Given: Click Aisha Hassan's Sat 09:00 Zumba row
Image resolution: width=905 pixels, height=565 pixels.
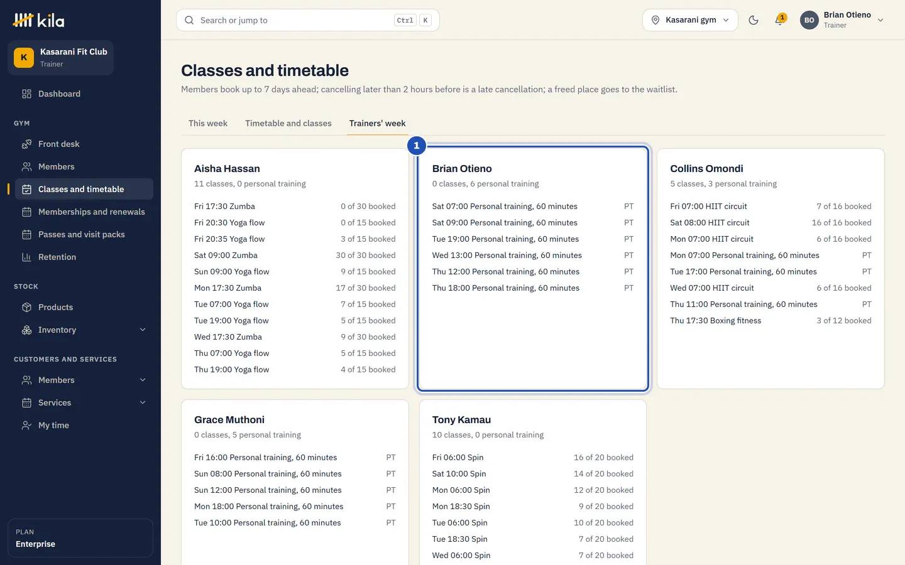Looking at the screenshot, I should [x=295, y=255].
